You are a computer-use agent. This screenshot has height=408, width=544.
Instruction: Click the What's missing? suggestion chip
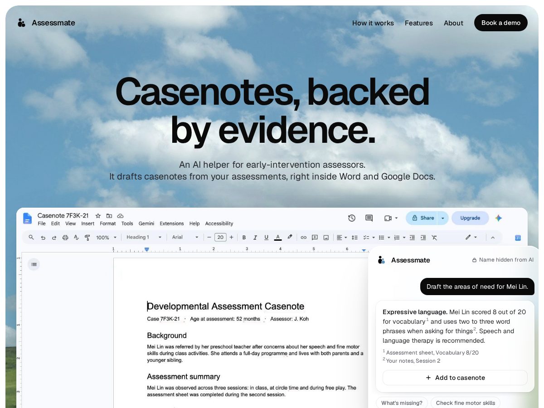pyautogui.click(x=402, y=403)
